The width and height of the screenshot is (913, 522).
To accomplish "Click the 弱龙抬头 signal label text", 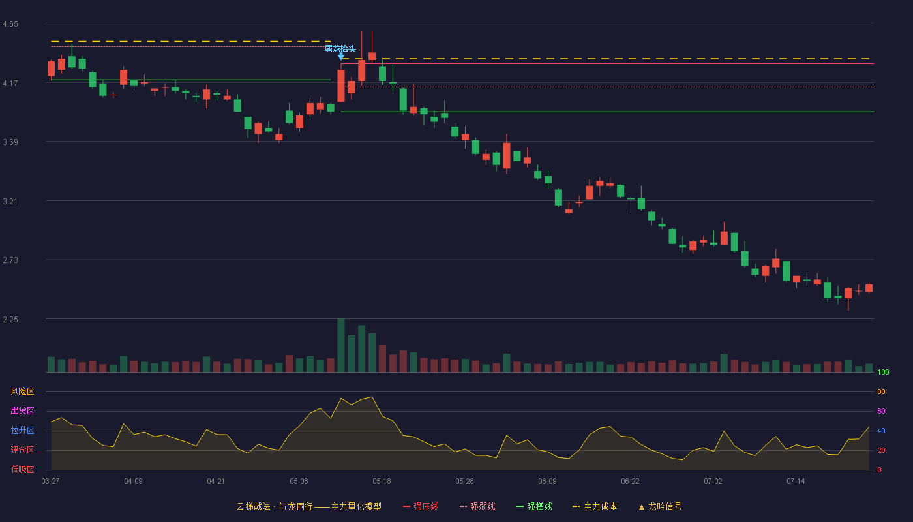I will (x=340, y=49).
